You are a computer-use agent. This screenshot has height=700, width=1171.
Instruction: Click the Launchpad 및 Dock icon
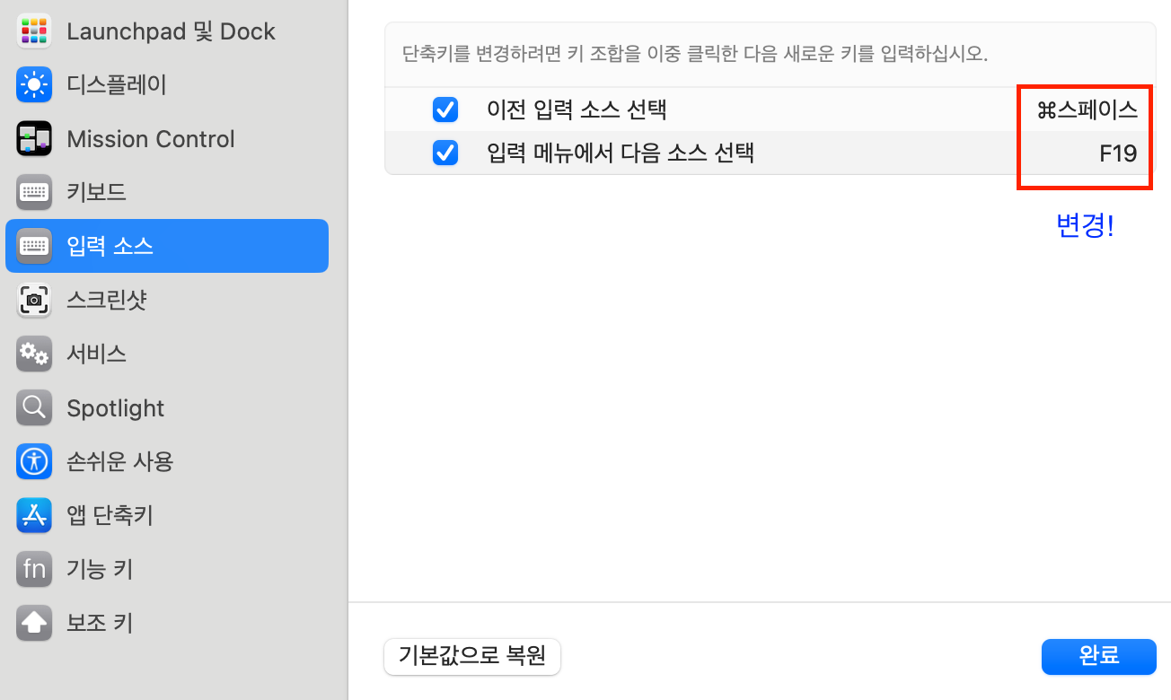pos(34,31)
